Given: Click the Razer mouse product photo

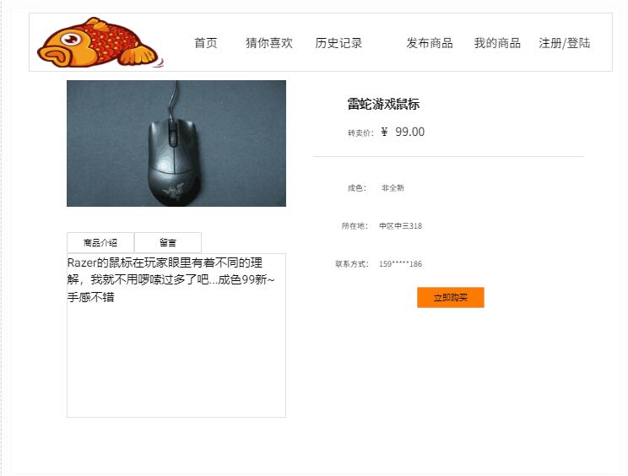Looking at the screenshot, I should (x=176, y=143).
